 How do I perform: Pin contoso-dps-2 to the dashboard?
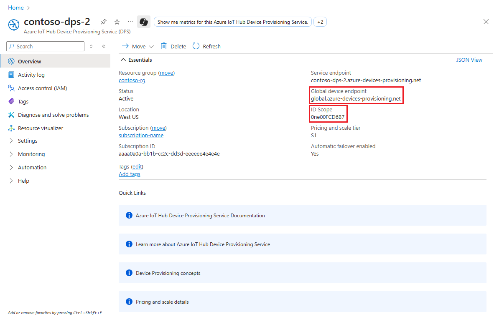tap(103, 21)
